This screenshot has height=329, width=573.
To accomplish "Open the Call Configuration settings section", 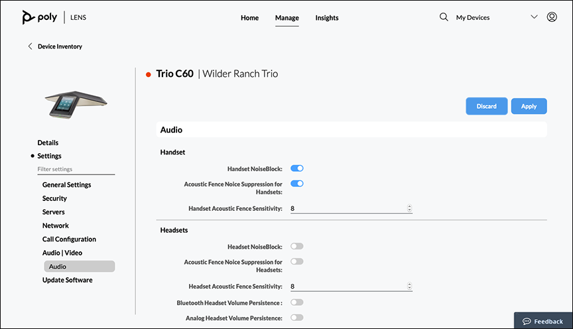I will 69,239.
